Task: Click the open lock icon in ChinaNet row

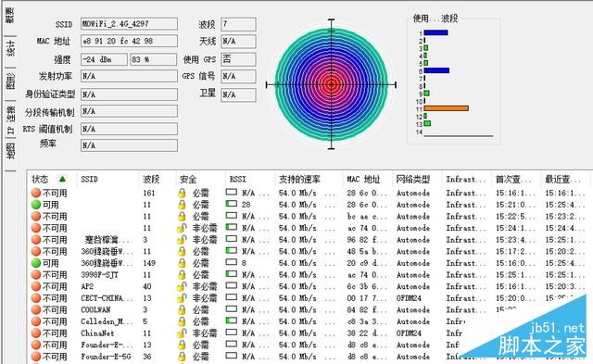Action: [182, 333]
